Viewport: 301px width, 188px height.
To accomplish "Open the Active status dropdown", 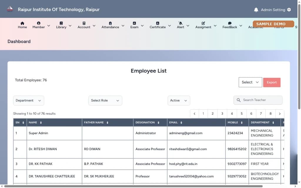I will (179, 100).
